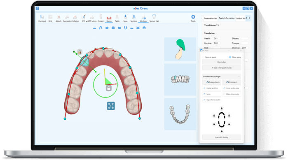Toggle the Grid tool
Viewport: 288px width, 160px height.
(x=50, y=19)
